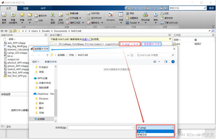Image resolution: width=216 pixels, height=139 pixels.
Task: Click the Open (打开) folder icon
Action: click(x=30, y=15)
